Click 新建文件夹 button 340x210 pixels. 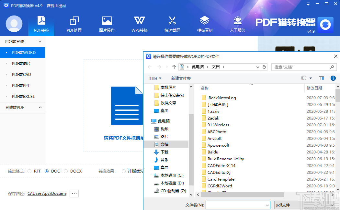(181, 78)
